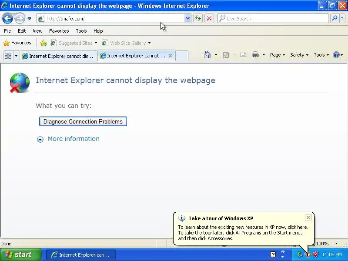Click the More information link
This screenshot has height=261, width=348.
[74, 139]
